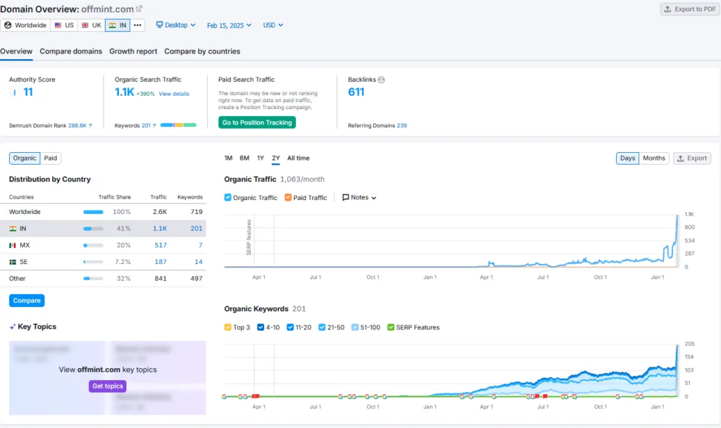Open the Growth report tab
The image size is (721, 428).
pos(133,51)
